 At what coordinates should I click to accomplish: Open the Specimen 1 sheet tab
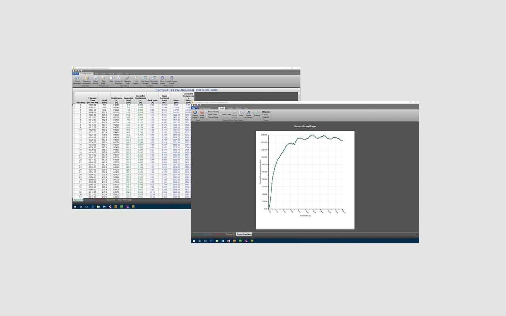(x=78, y=200)
